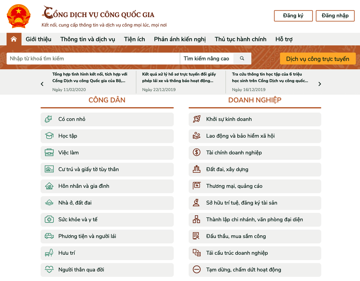
Task: Click the park bench icon for Hưu trí
Action: [x=49, y=253]
